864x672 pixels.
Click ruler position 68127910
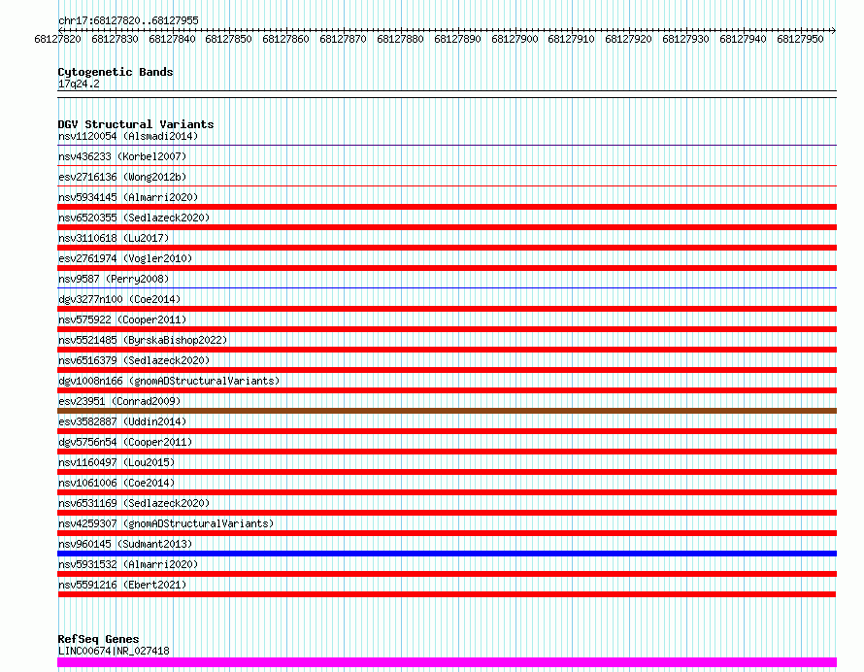[572, 39]
